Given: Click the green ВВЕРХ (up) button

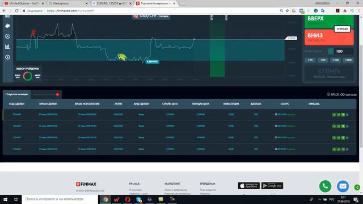Looking at the screenshot, I should pyautogui.click(x=329, y=22).
